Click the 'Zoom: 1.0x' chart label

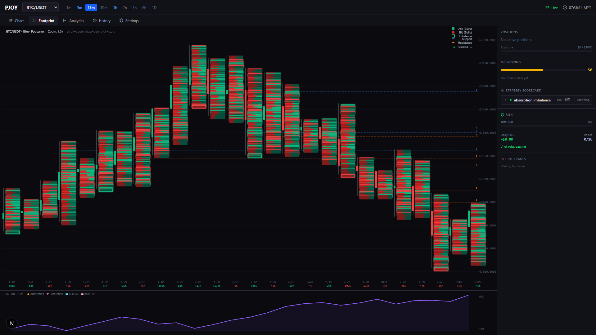click(x=56, y=32)
